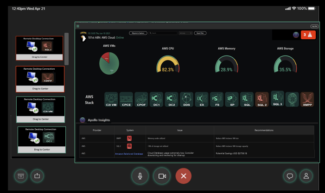Open the red XMPP stack icon
Viewport: 325px width, 193px height.
(x=307, y=99)
